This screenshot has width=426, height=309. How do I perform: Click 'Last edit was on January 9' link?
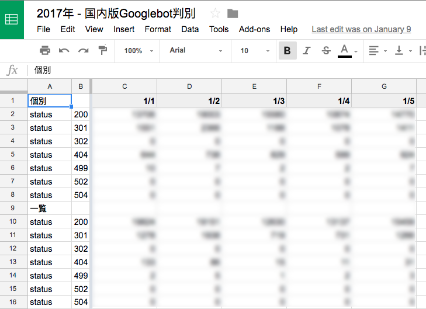(361, 29)
